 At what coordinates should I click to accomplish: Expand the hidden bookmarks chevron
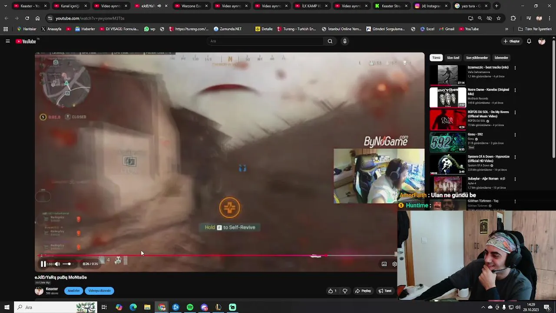[506, 29]
